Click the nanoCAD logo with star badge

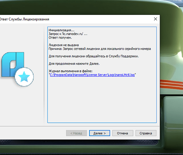(18, 69)
